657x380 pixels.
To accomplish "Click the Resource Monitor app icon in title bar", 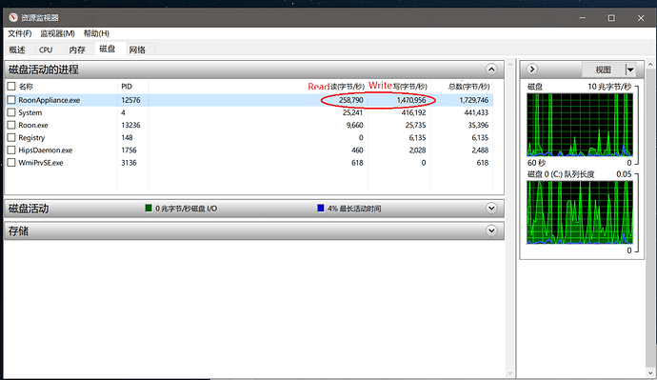I will [x=13, y=17].
